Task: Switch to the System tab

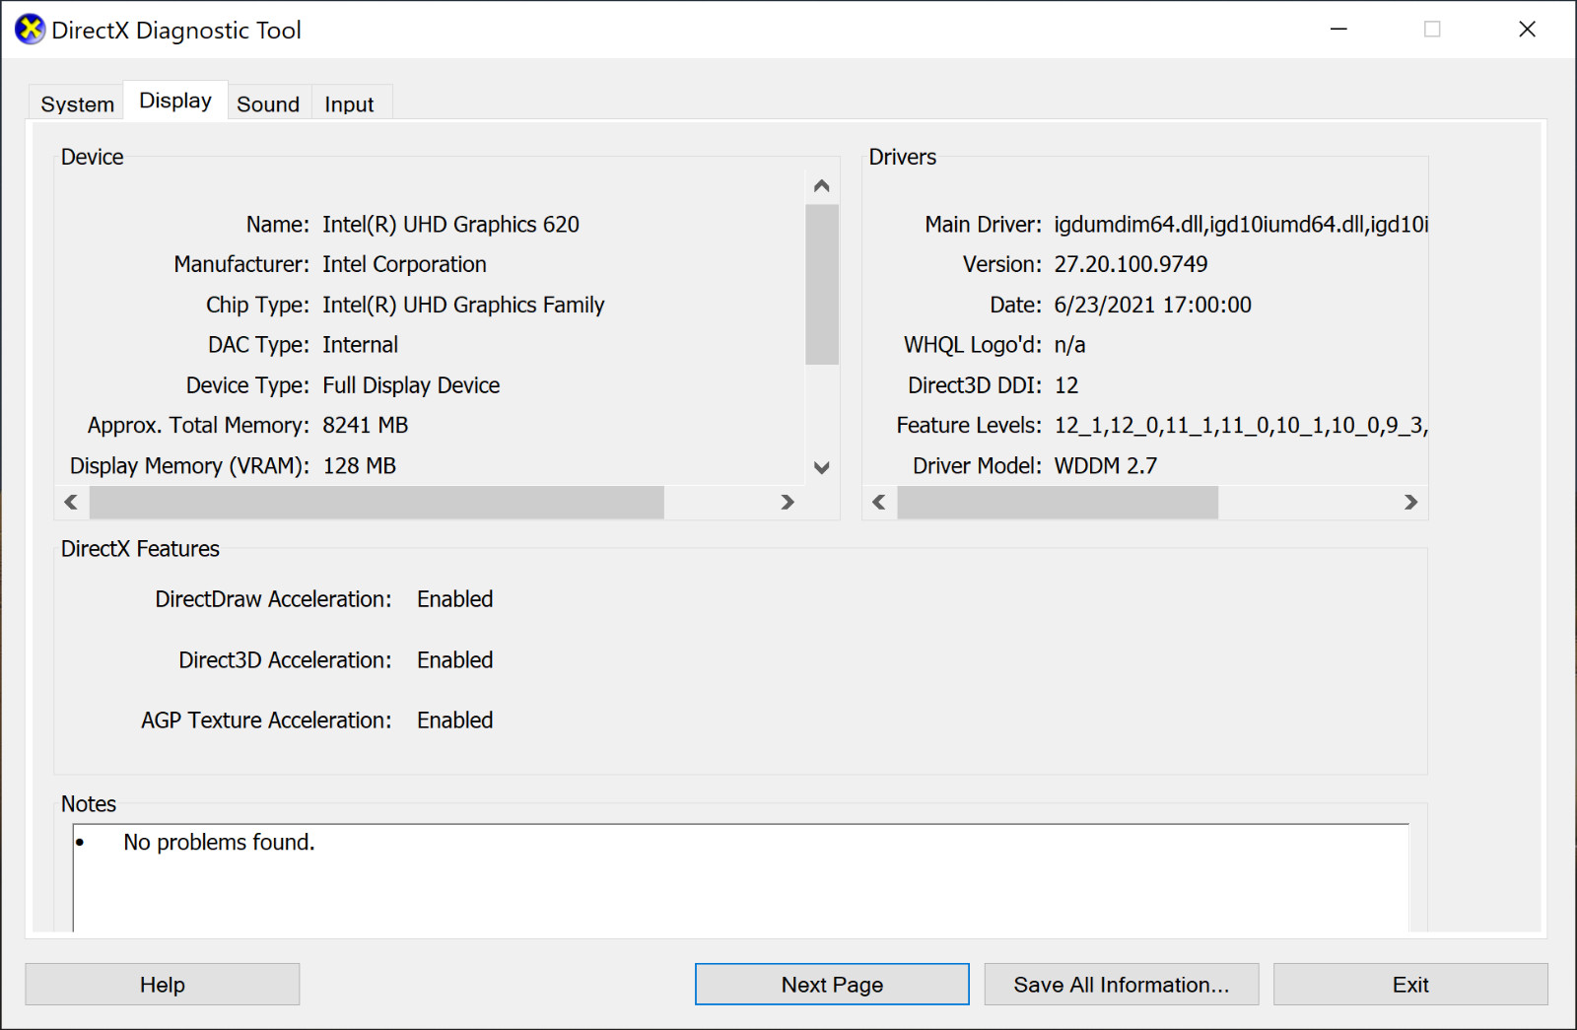Action: 77,103
